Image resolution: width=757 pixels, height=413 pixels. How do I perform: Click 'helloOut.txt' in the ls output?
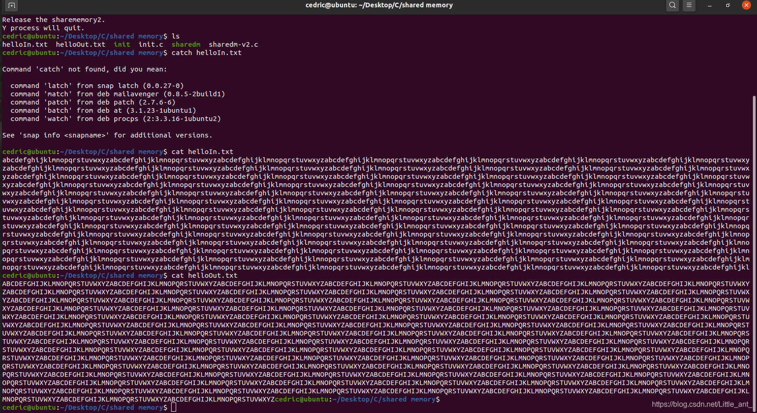click(81, 44)
